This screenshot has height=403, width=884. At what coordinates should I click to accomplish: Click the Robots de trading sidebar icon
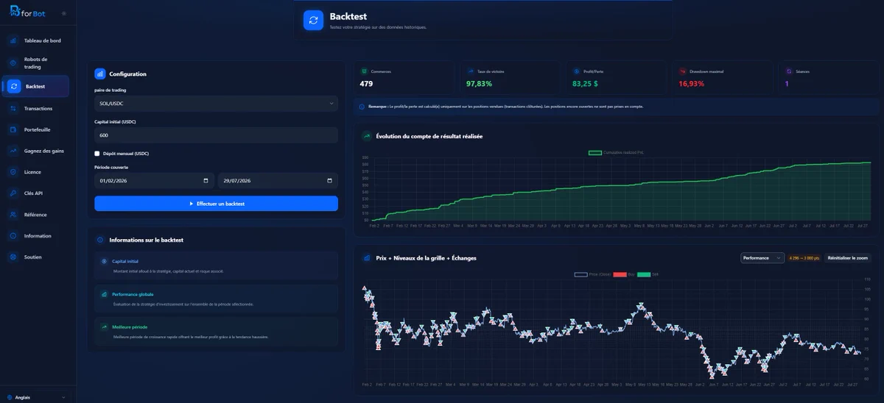click(13, 63)
